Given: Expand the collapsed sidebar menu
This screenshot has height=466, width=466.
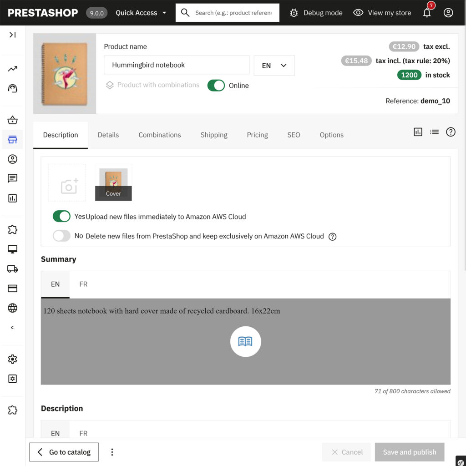Looking at the screenshot, I should (12, 35).
